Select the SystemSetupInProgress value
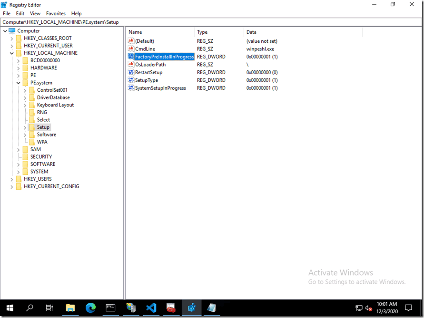 pyautogui.click(x=160, y=88)
